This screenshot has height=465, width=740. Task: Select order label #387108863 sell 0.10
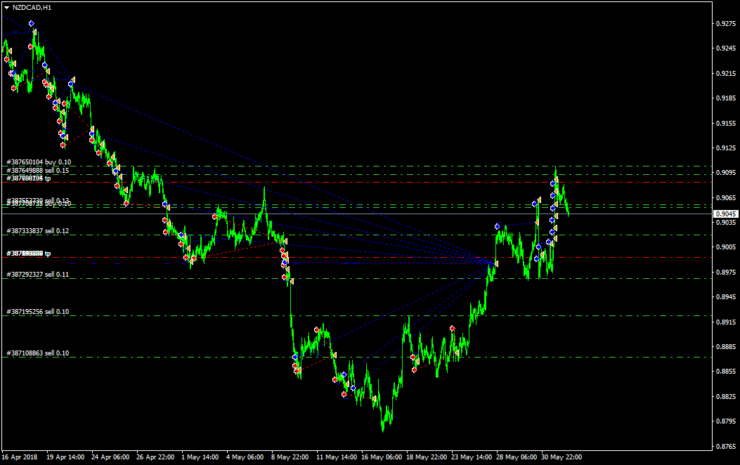click(38, 353)
